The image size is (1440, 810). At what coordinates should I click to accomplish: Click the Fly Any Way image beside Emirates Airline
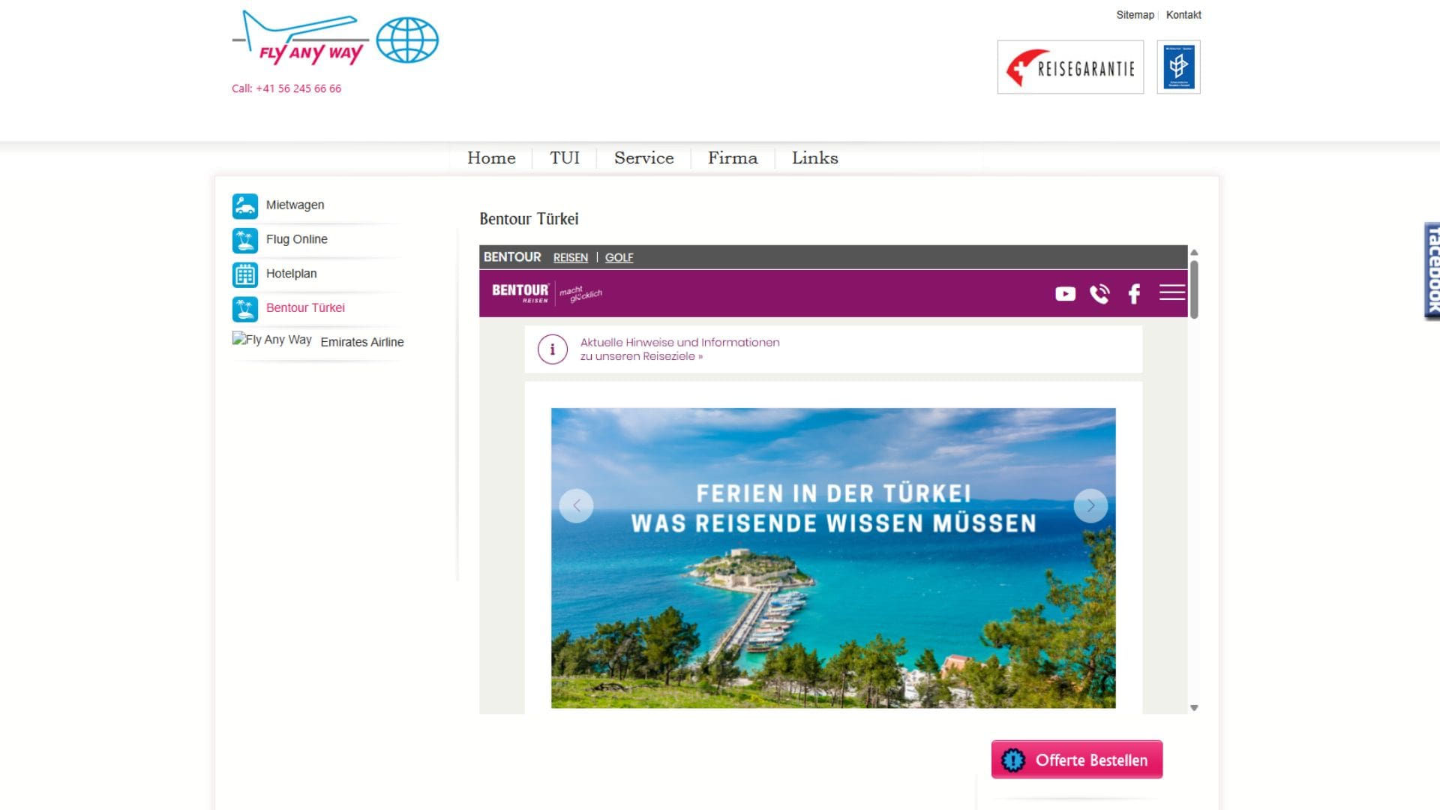(x=272, y=340)
